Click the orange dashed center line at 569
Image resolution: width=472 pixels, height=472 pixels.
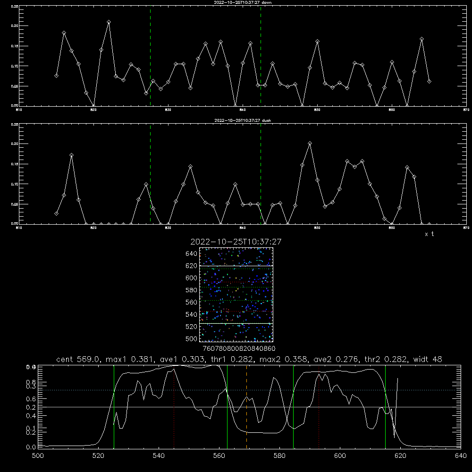point(246,407)
